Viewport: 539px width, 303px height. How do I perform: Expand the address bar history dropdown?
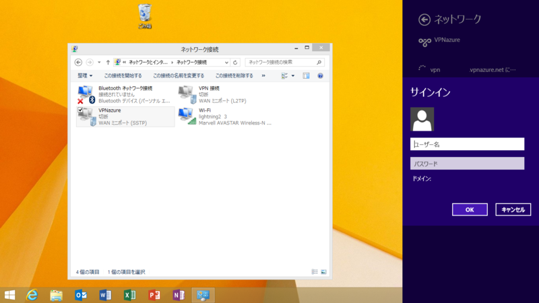226,62
